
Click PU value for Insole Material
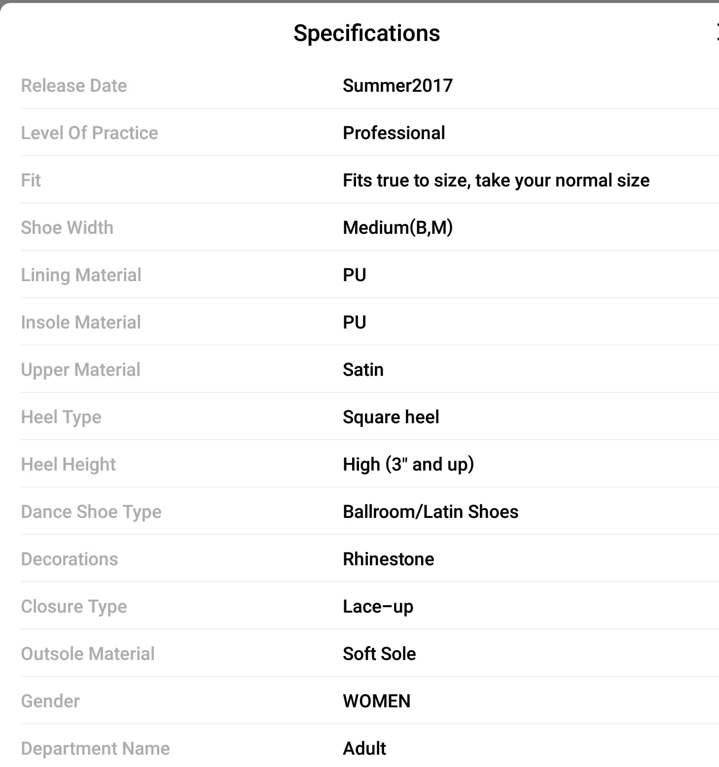355,323
